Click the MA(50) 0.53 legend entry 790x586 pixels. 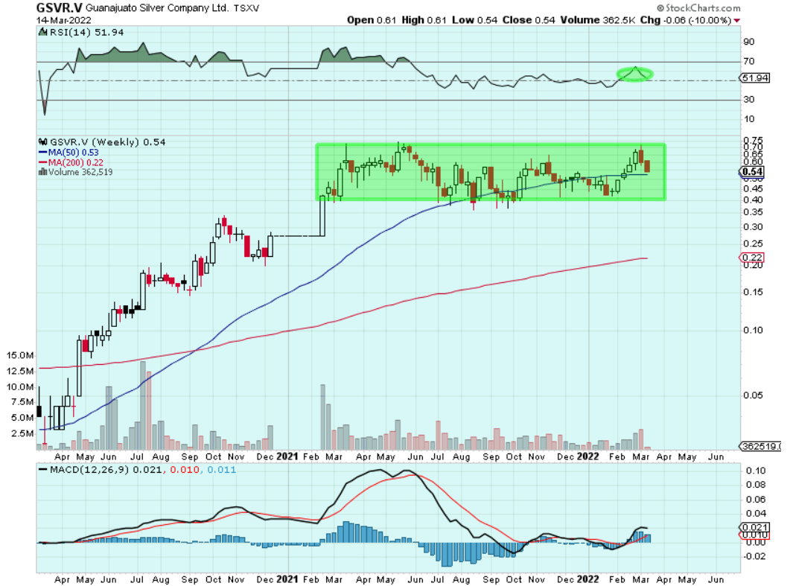click(73, 153)
